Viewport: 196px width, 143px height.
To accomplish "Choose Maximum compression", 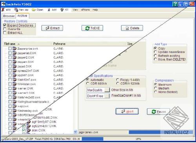I will (156, 84).
